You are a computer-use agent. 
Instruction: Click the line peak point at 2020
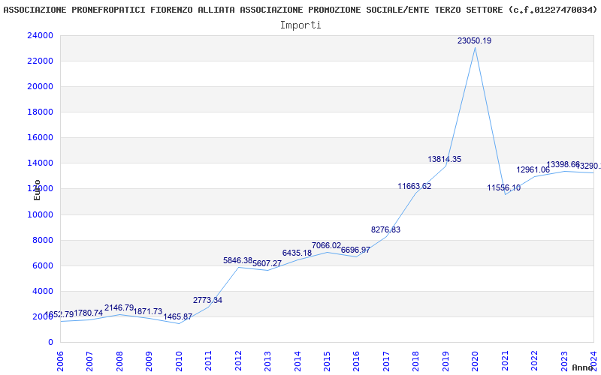click(476, 47)
